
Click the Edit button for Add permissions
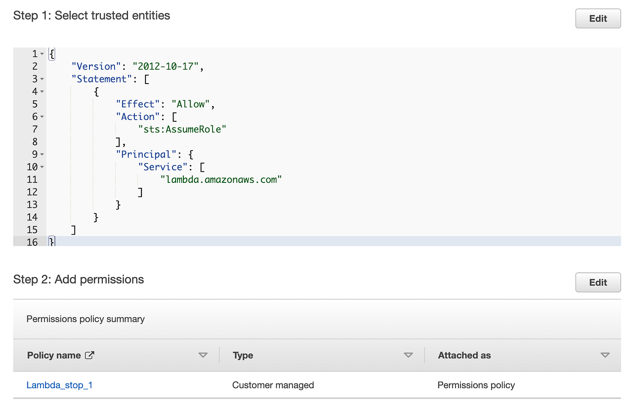pos(598,282)
